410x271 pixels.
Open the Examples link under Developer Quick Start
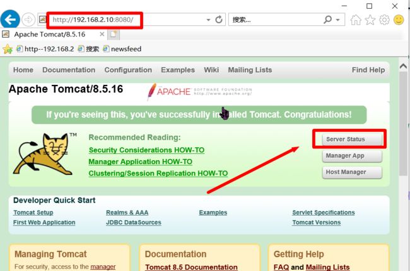pos(213,213)
